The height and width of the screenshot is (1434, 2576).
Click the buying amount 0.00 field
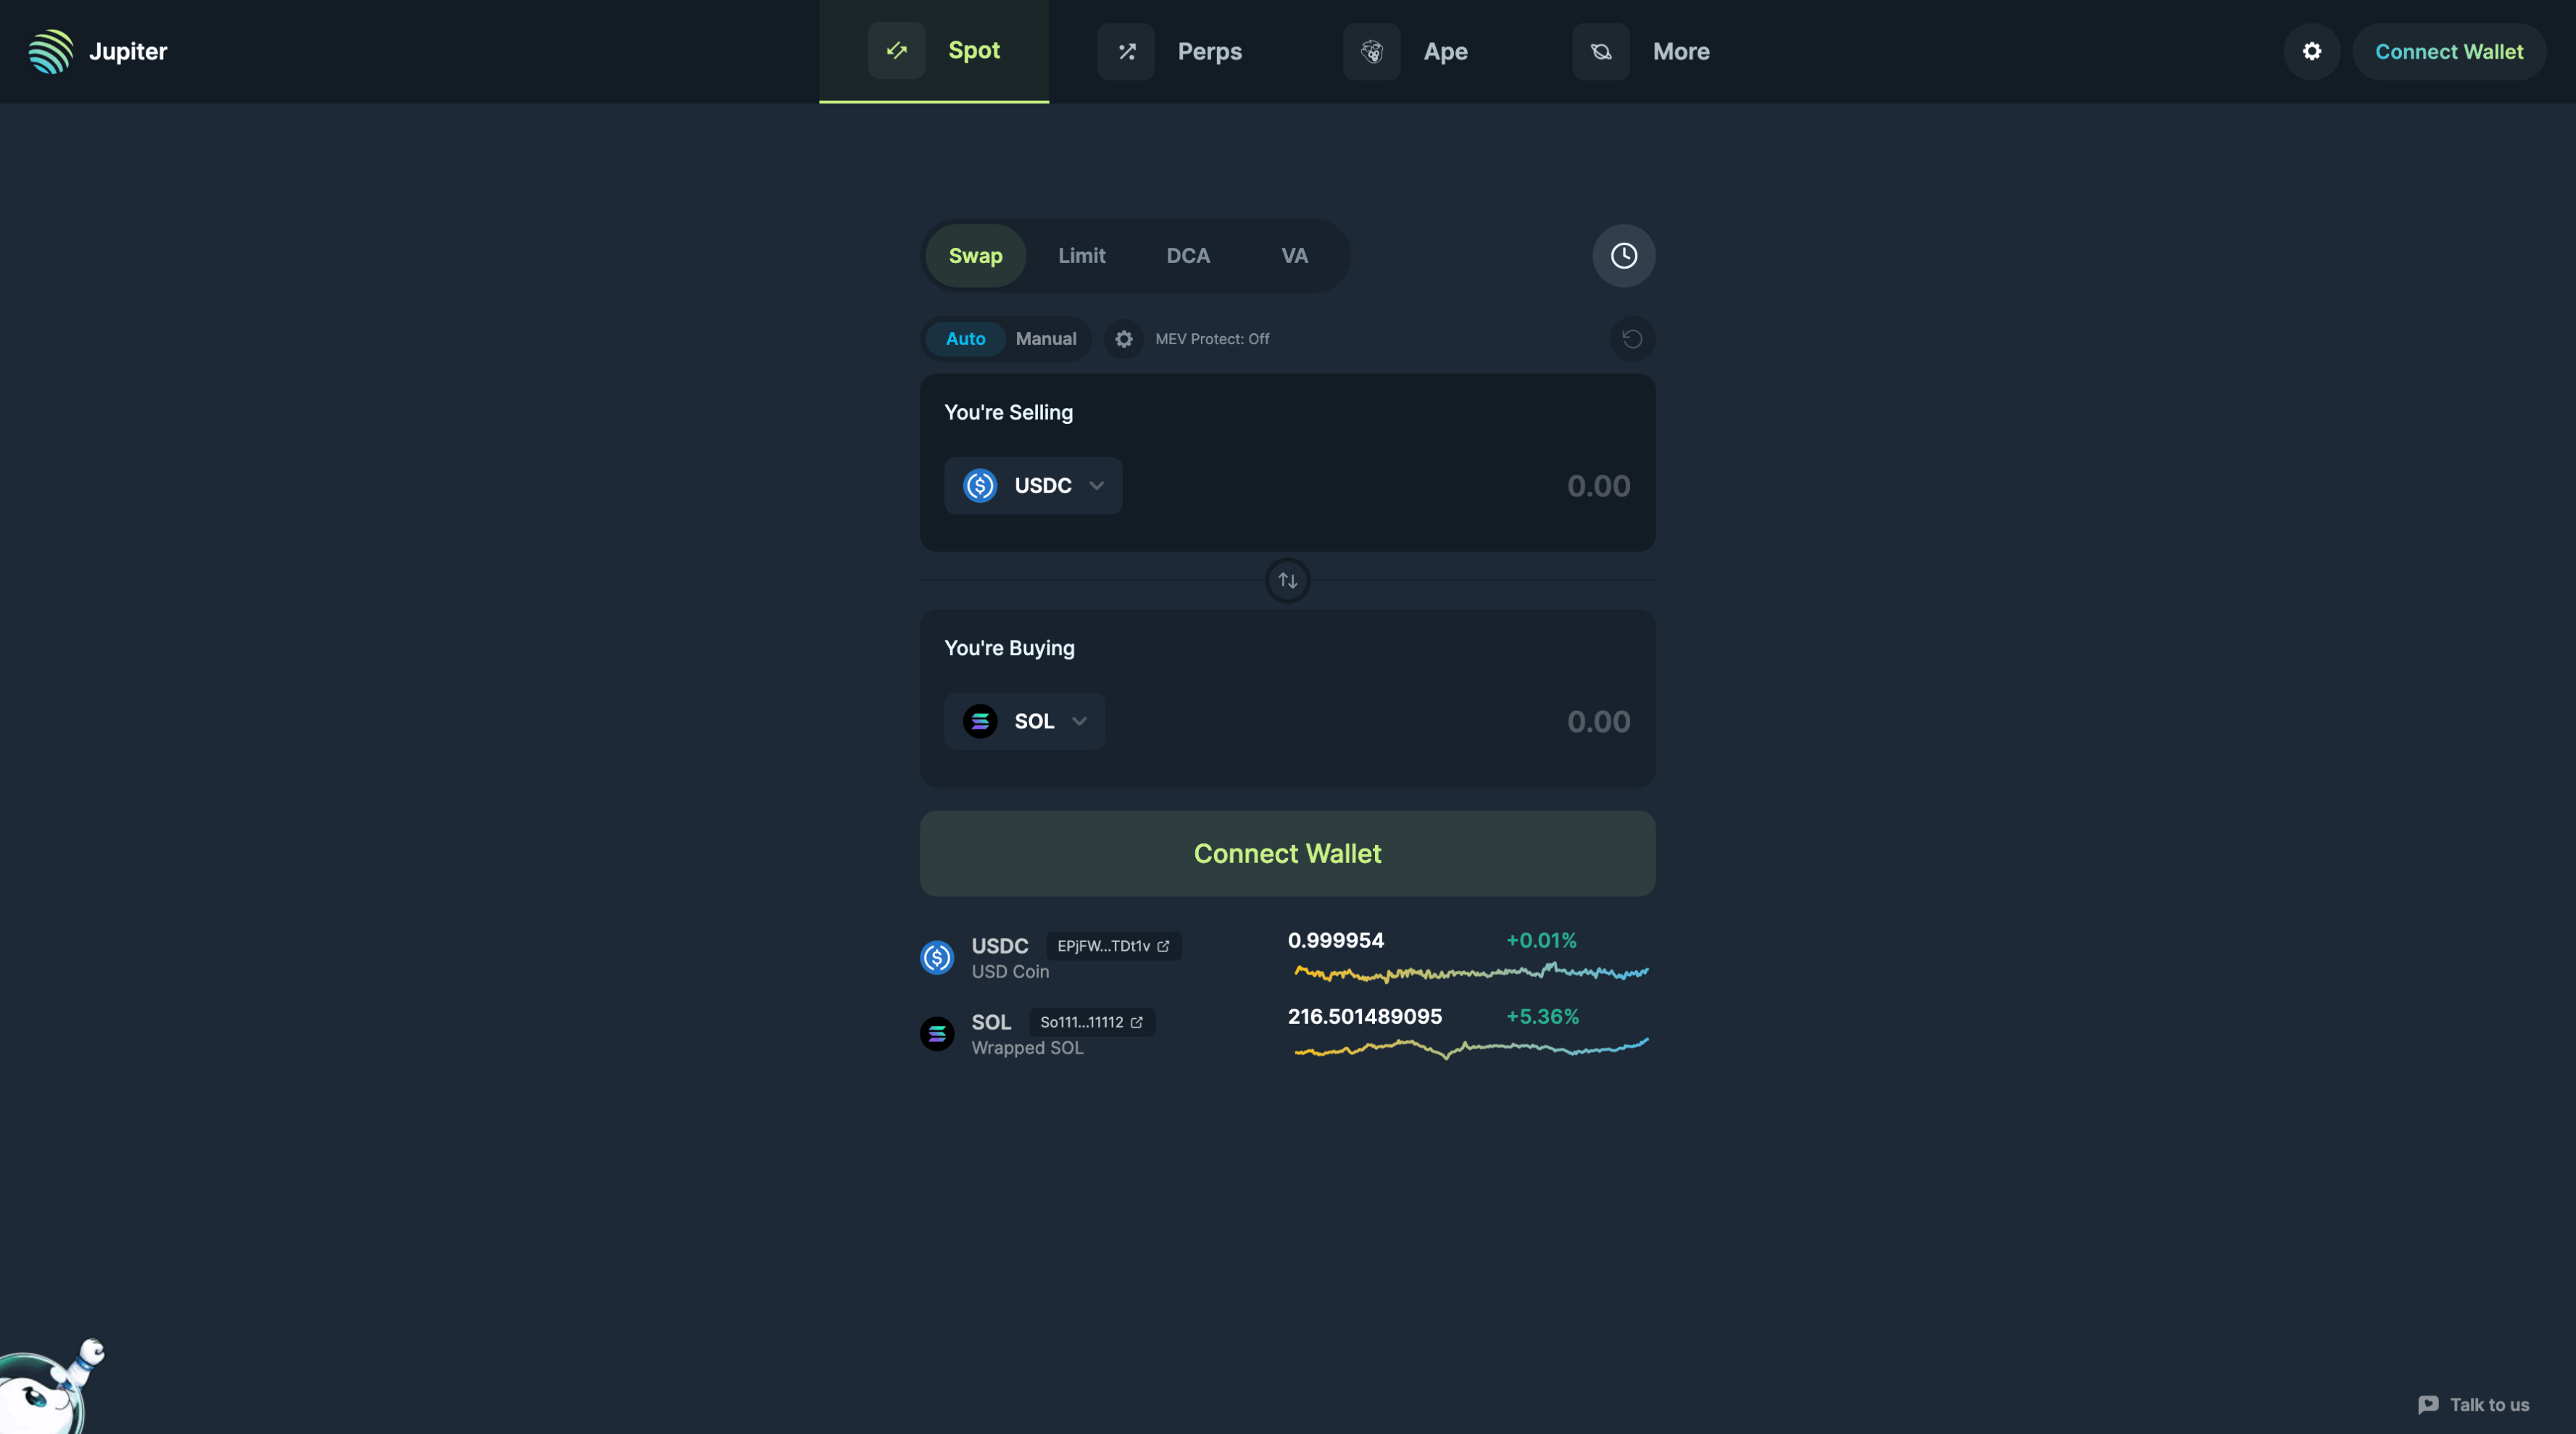[1598, 722]
